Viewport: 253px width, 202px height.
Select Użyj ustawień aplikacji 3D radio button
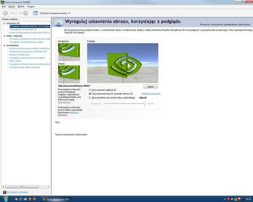point(90,90)
